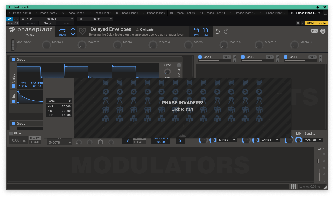Toggle the first Group enable checkbox
This screenshot has height=197, width=334.
click(x=14, y=59)
